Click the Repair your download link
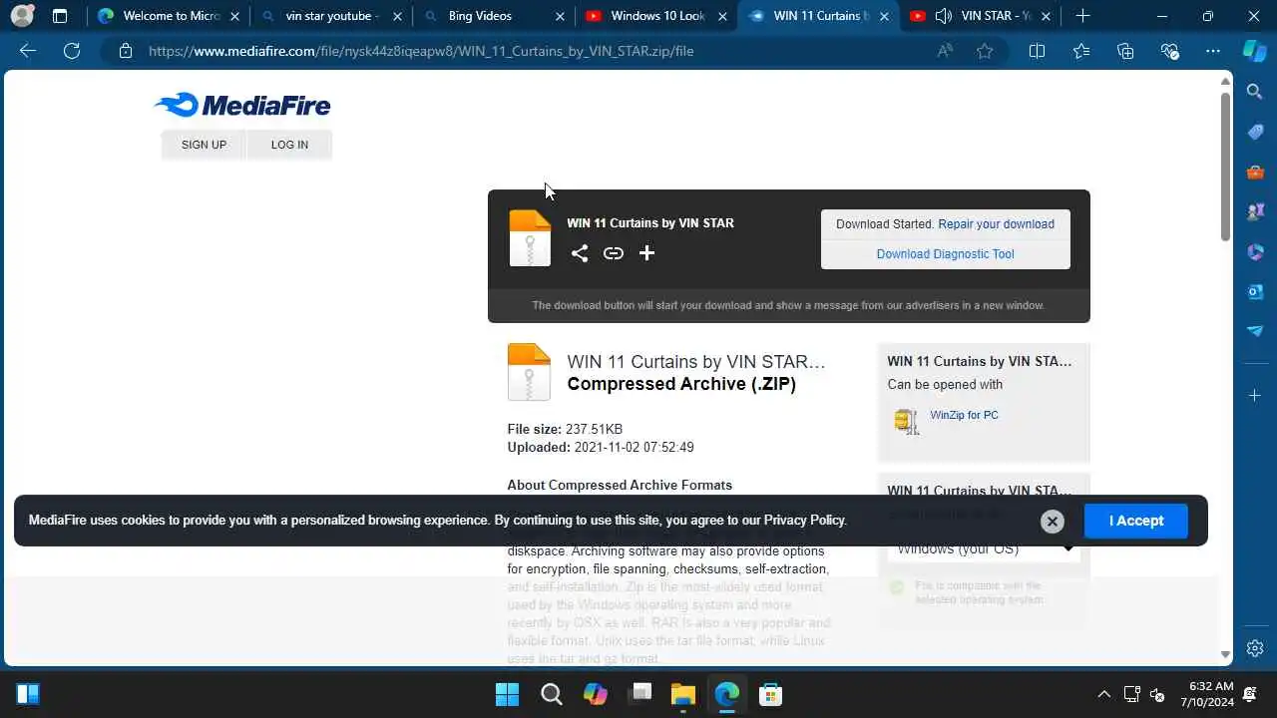The height and width of the screenshot is (718, 1277). [996, 224]
